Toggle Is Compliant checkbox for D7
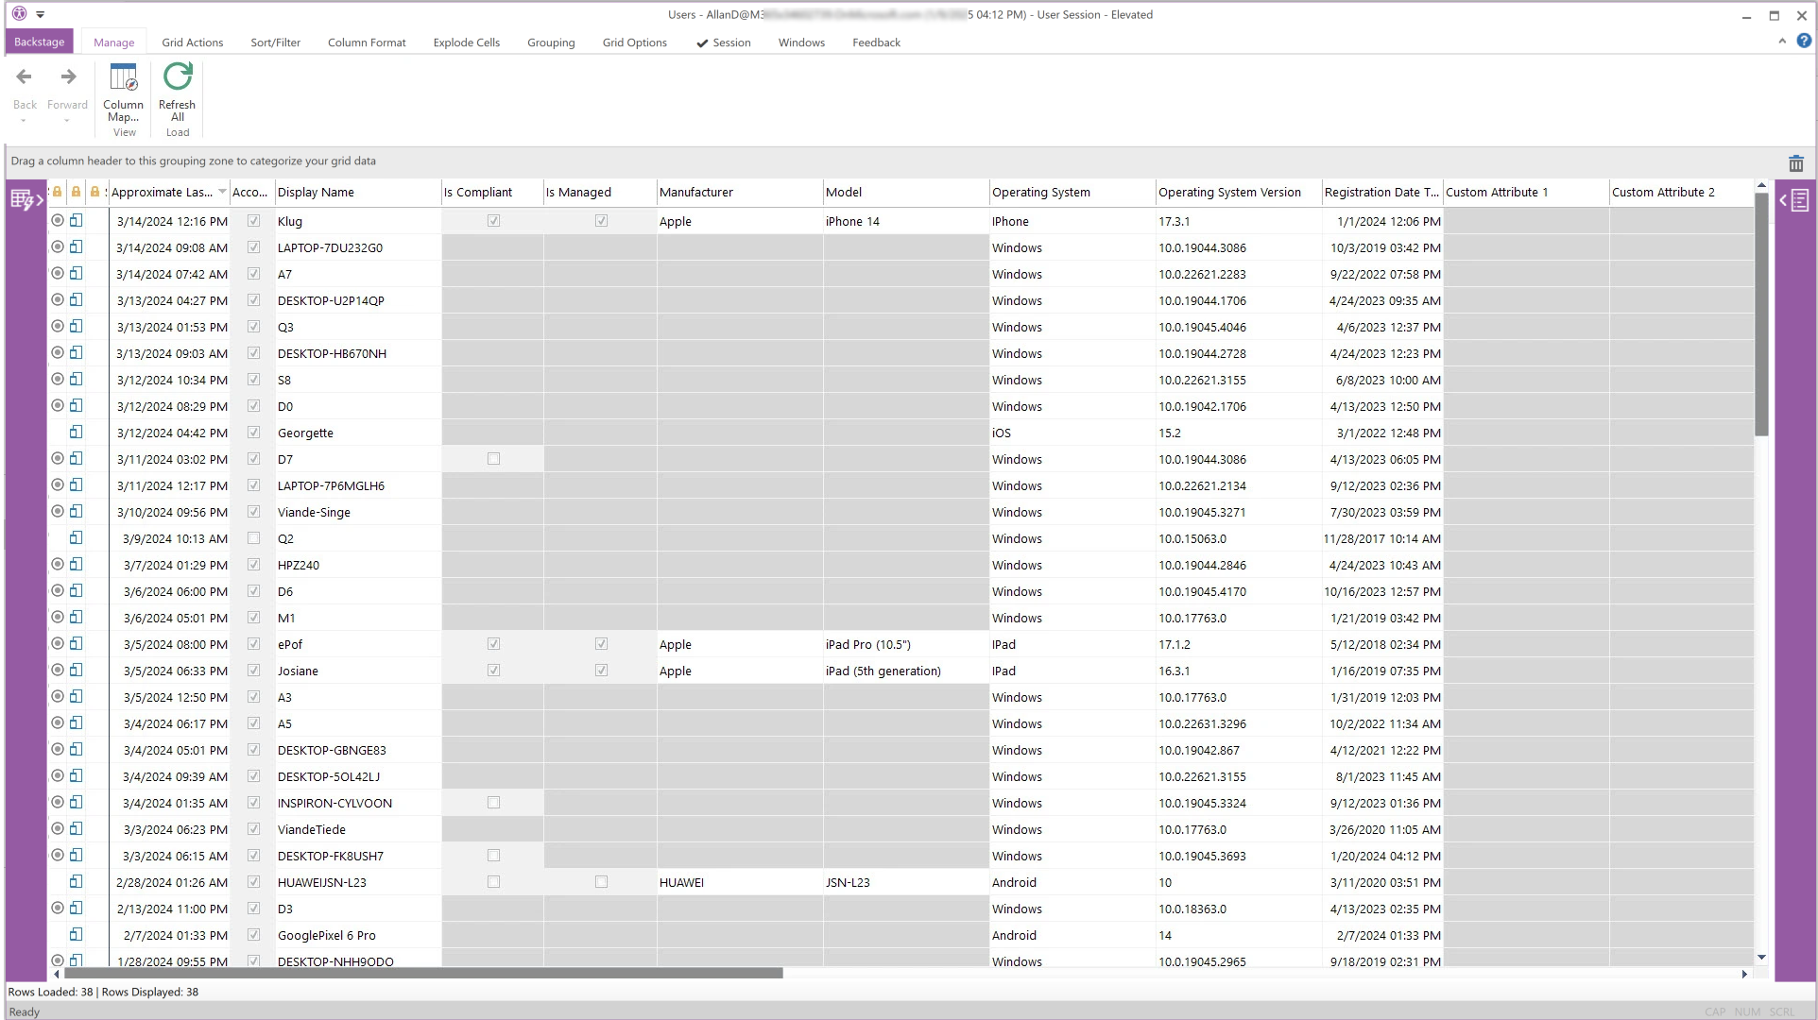1818x1020 pixels. pyautogui.click(x=493, y=459)
